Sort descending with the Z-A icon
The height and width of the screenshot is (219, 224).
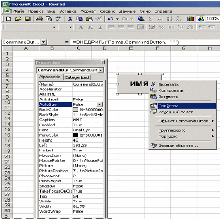[179, 19]
